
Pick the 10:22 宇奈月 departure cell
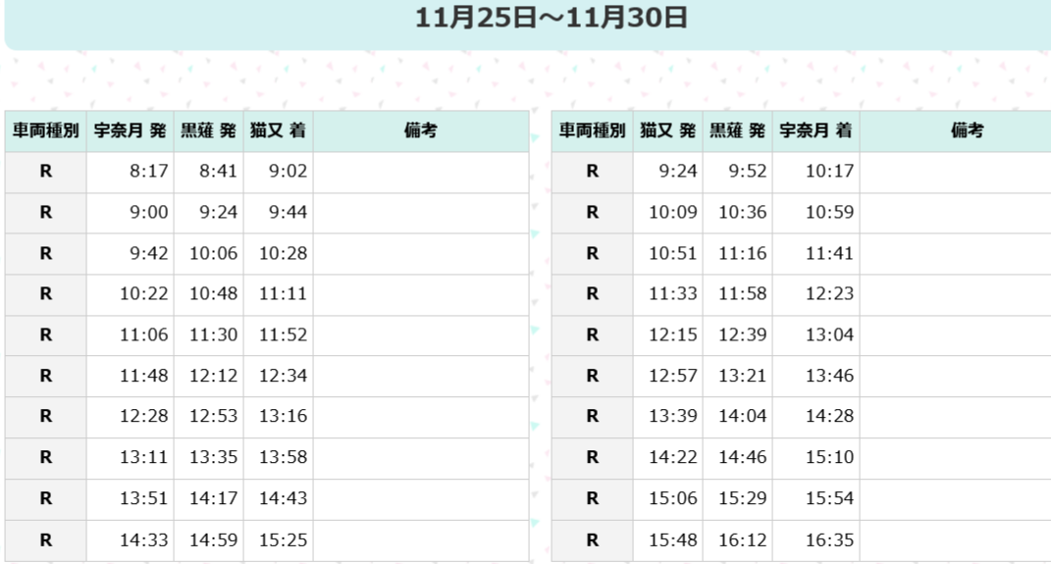[144, 293]
